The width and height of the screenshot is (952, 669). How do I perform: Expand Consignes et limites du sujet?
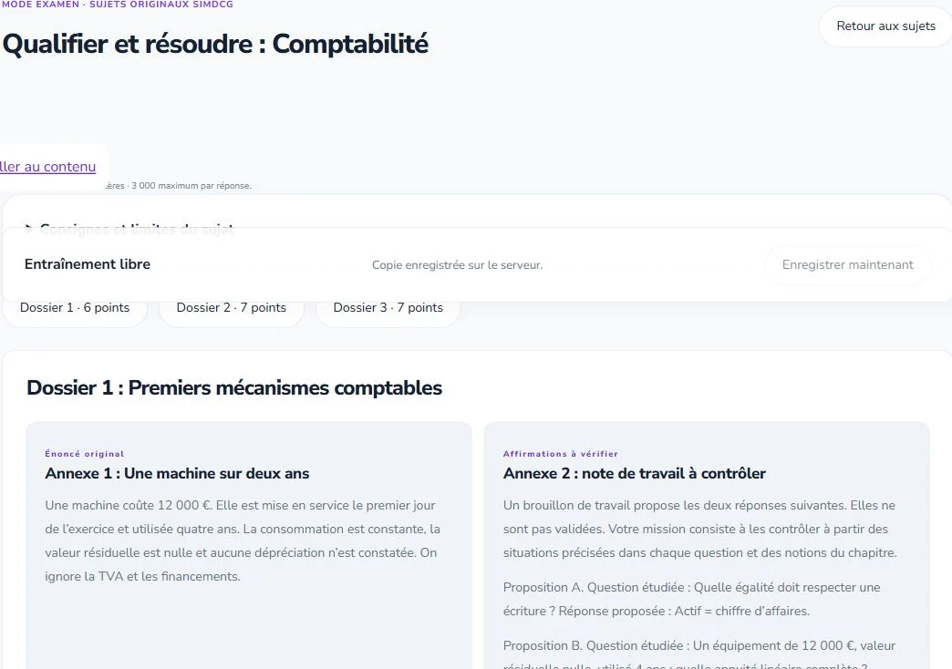(x=129, y=229)
